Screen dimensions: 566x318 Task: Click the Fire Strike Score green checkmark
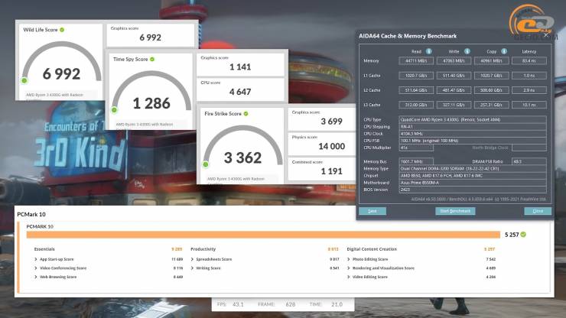[246, 114]
